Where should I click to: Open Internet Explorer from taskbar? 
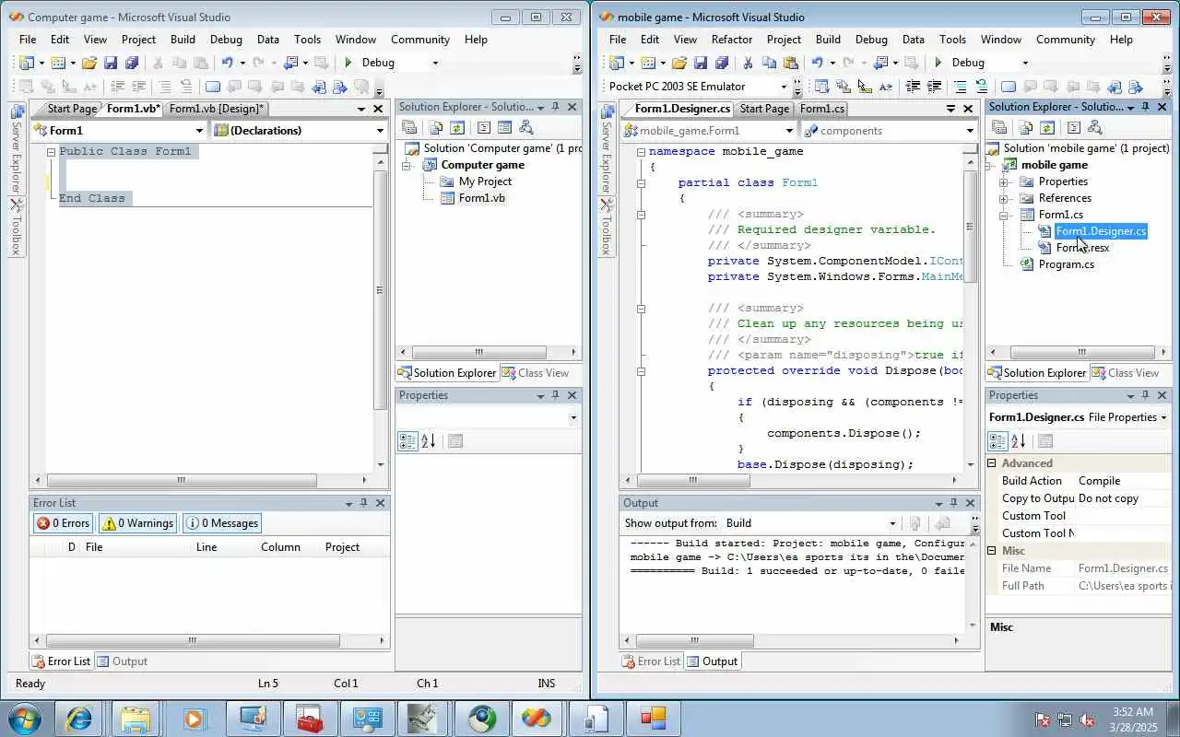pos(79,718)
